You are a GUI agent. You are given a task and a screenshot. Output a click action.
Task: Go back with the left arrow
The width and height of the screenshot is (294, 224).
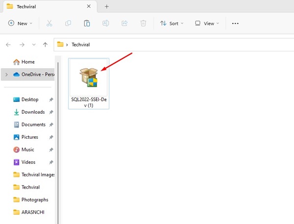click(x=8, y=45)
